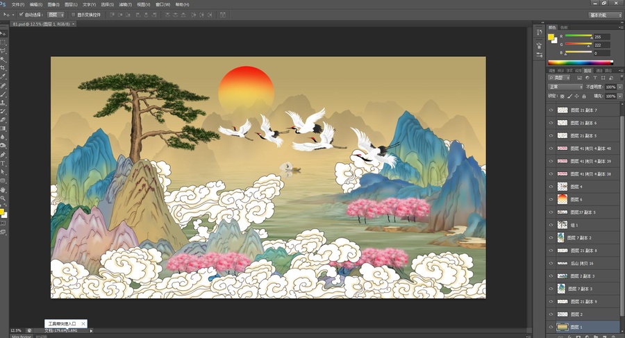This screenshot has width=625, height=338.
Task: Select the Lasso tool
Action: pyautogui.click(x=3, y=51)
